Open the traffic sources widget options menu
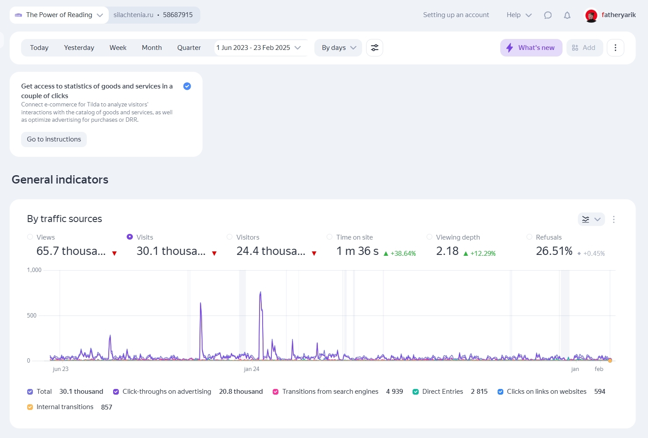Viewport: 648px width, 438px height. (x=613, y=219)
